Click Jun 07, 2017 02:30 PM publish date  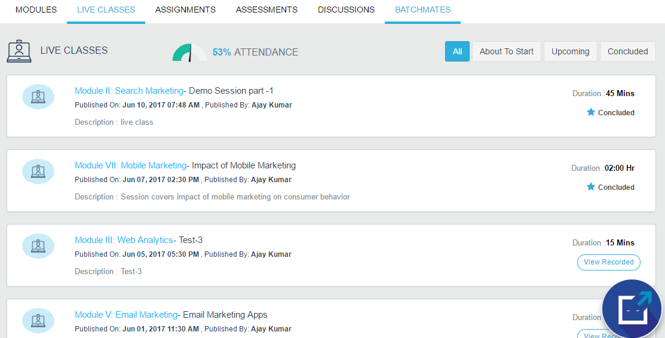pyautogui.click(x=161, y=180)
